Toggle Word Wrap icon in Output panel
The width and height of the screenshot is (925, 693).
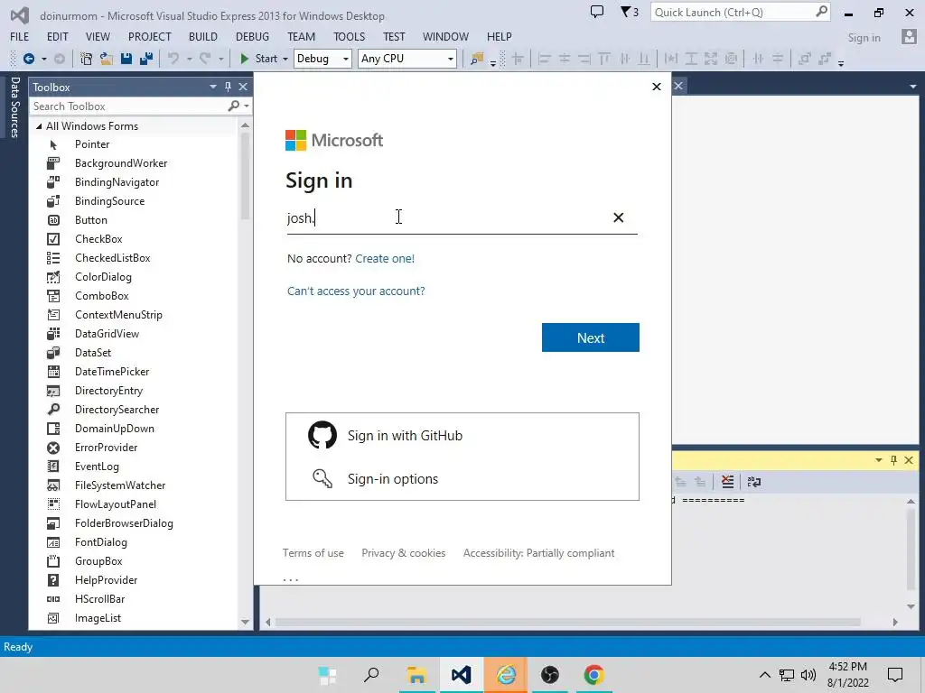[x=754, y=482]
